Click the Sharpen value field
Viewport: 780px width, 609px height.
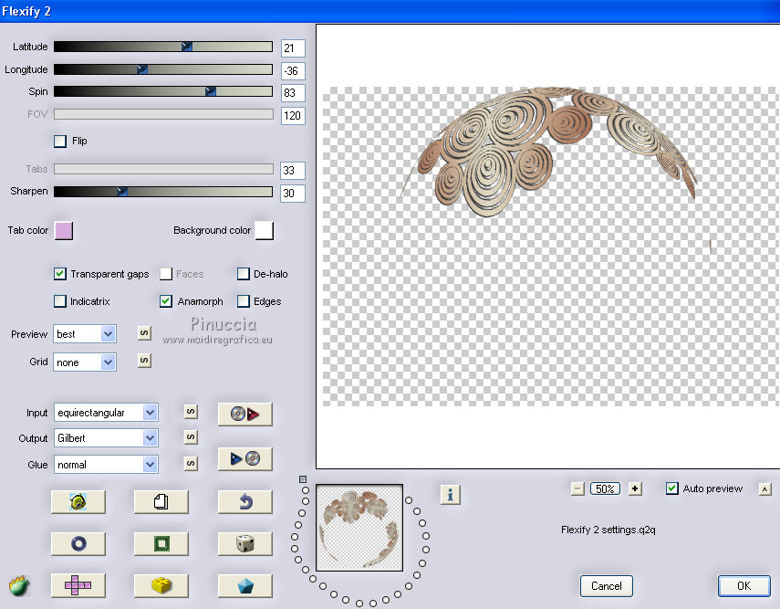click(x=293, y=194)
